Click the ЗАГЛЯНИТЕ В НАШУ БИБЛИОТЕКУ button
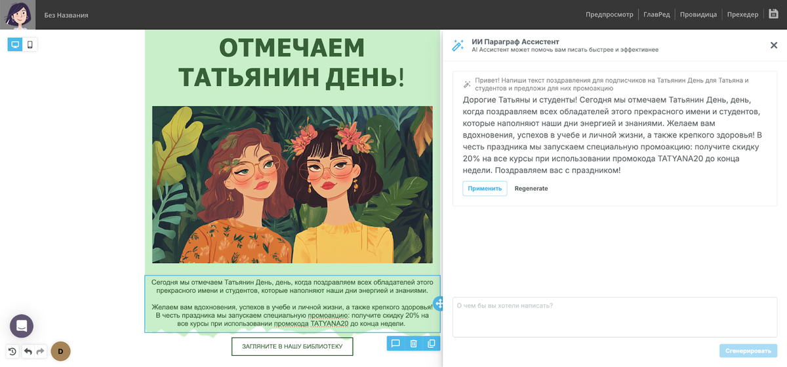Viewport: 787px width, 367px height. (292, 346)
